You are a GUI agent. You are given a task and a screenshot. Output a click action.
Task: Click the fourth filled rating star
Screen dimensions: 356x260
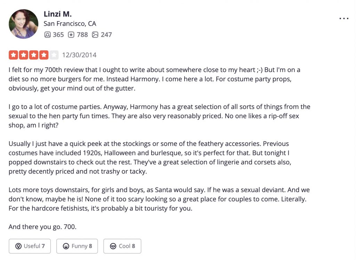pos(44,55)
